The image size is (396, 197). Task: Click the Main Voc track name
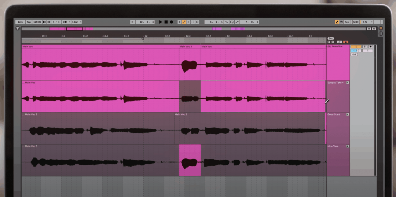coord(337,47)
